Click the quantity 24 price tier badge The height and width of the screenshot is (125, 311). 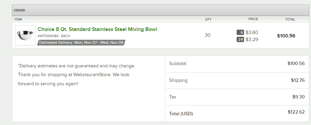(x=240, y=39)
